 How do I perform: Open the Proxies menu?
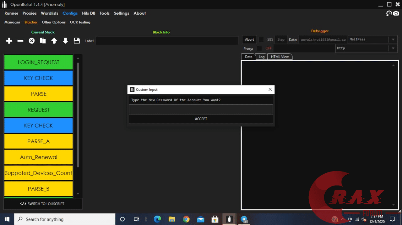coord(30,13)
